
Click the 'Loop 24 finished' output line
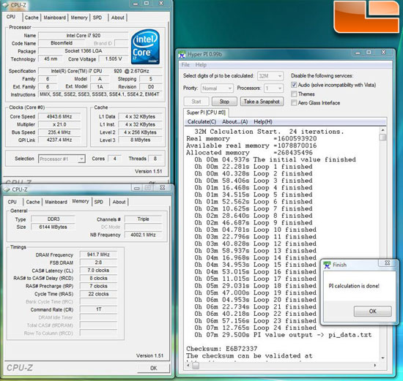click(x=256, y=328)
